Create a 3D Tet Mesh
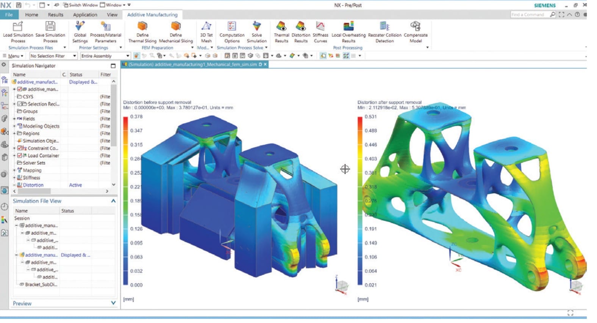Screen dimensions: 597x323 pyautogui.click(x=206, y=32)
